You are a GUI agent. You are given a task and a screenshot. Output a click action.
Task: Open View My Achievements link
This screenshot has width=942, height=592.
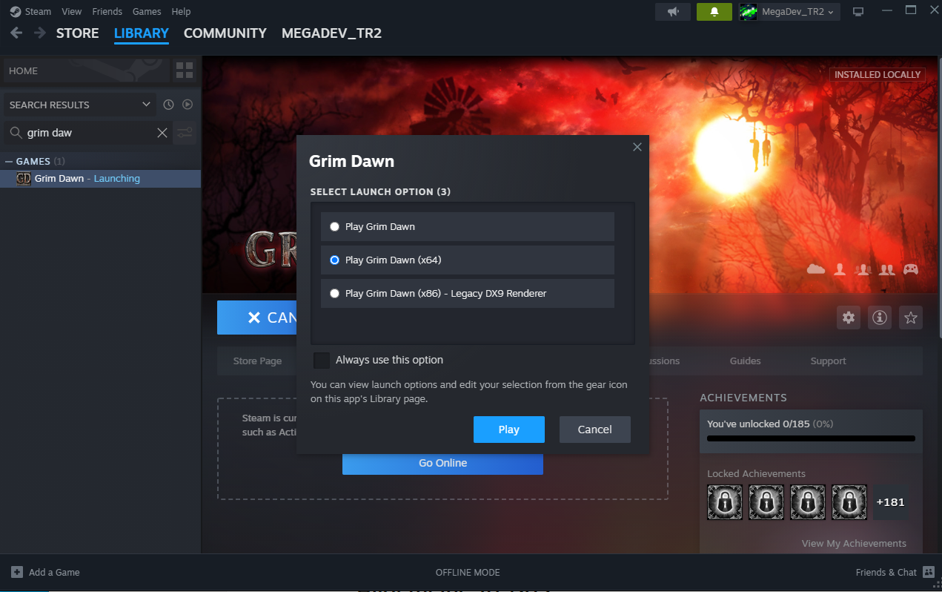coord(854,544)
